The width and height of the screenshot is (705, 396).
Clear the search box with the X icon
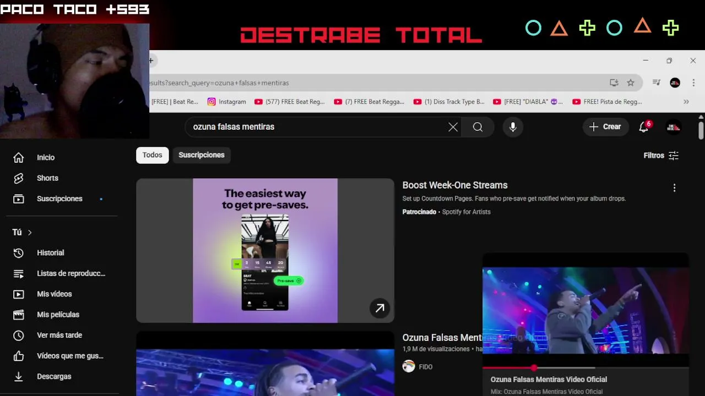(x=453, y=127)
